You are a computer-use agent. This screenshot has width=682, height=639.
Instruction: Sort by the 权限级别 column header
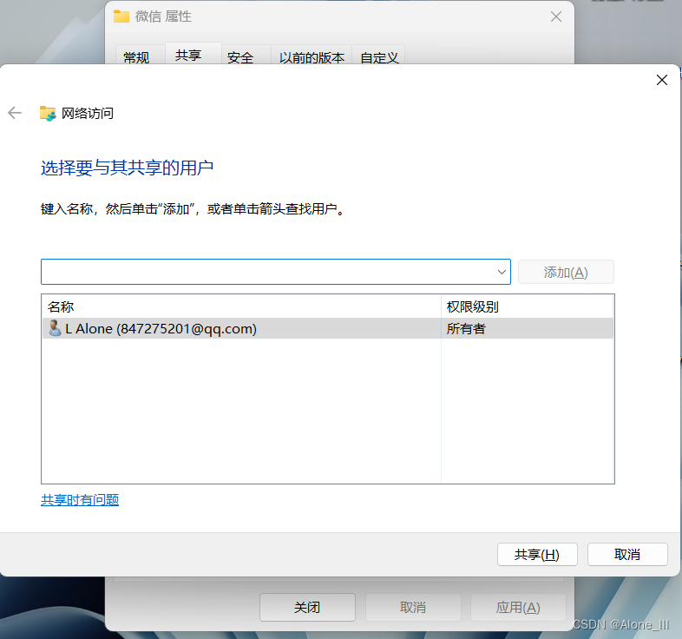click(528, 306)
